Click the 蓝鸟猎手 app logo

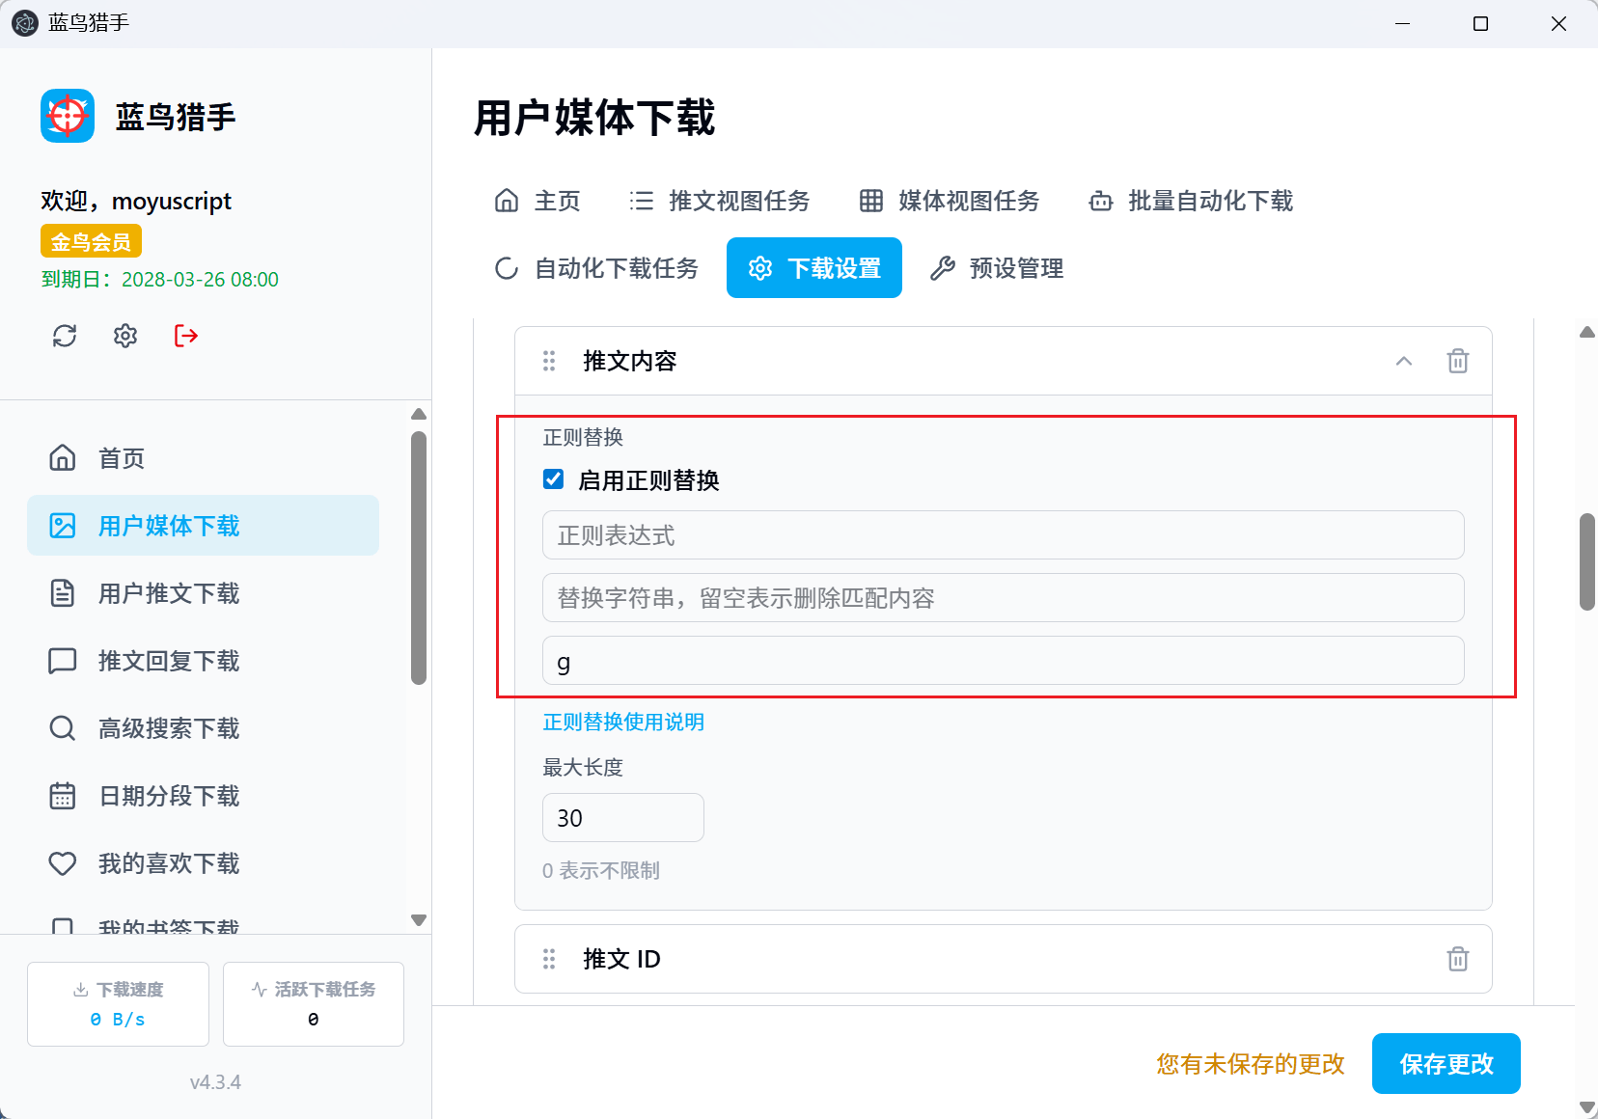point(68,117)
